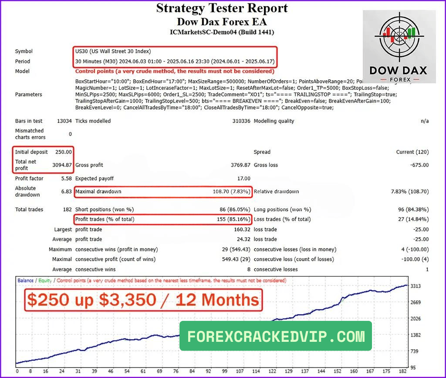Click the "Maximal drawdown" label
Viewport: 446px width, 378px height.
[x=98, y=191]
